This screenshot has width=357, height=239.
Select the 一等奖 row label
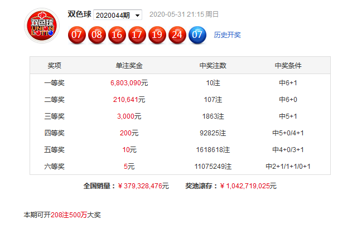coord(55,83)
